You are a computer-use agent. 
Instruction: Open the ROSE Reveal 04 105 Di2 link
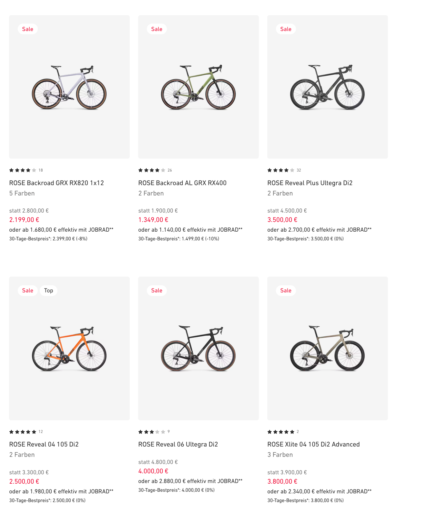44,444
